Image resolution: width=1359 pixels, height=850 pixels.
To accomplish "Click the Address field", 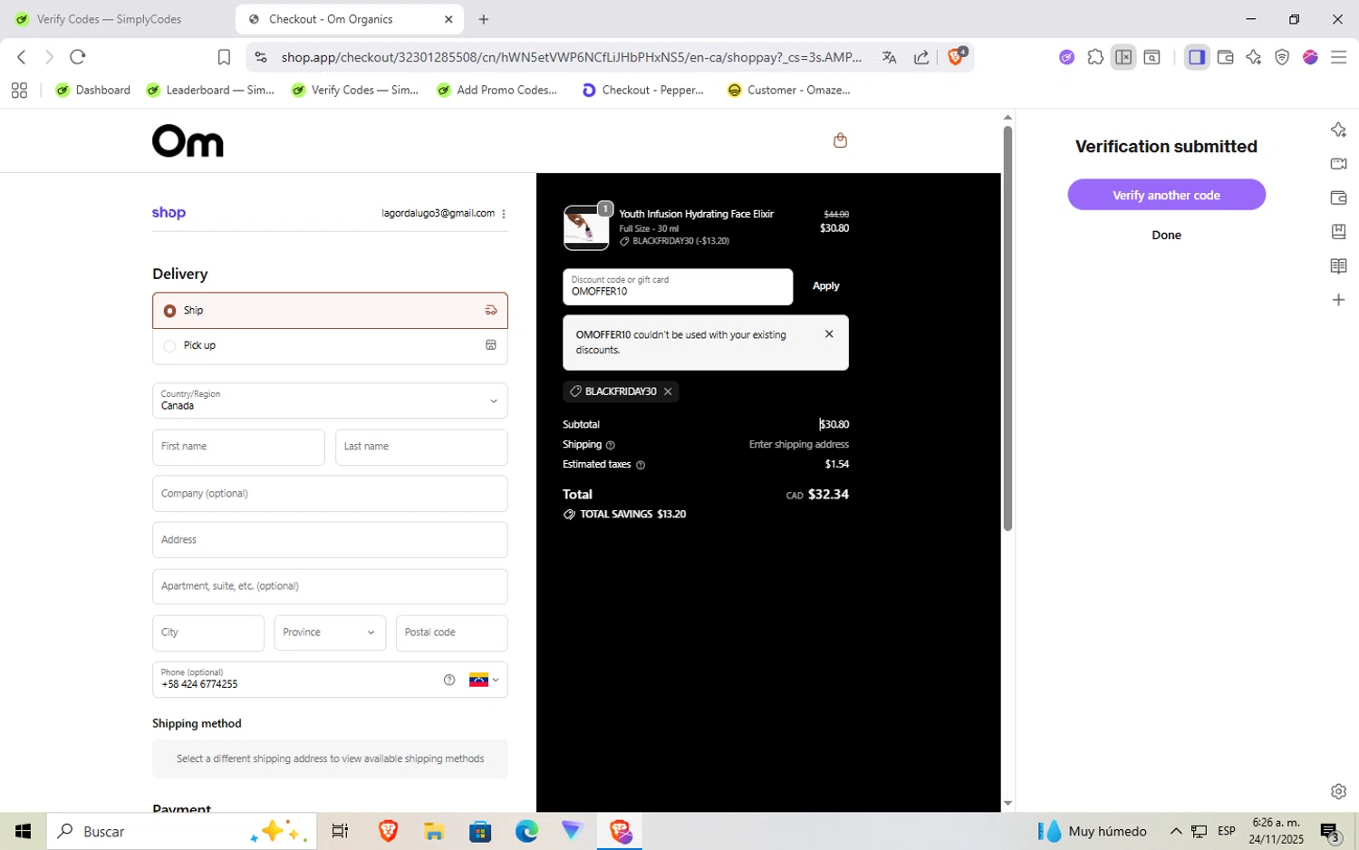I will coord(330,540).
